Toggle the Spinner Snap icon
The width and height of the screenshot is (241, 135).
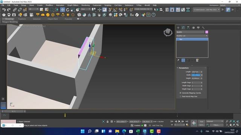pos(125,10)
